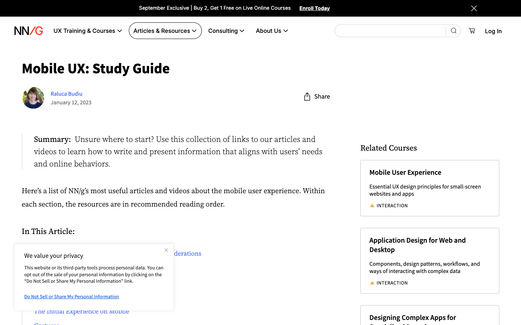
Task: Click the Log In link
Action: (x=493, y=31)
